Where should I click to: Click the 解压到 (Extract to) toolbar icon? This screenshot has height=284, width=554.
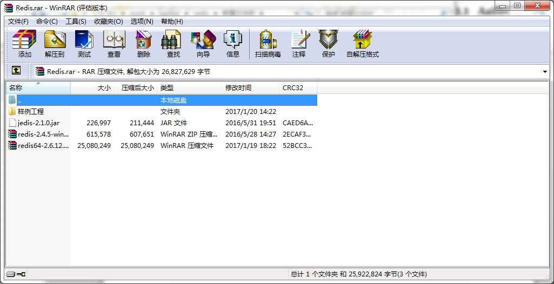click(55, 39)
